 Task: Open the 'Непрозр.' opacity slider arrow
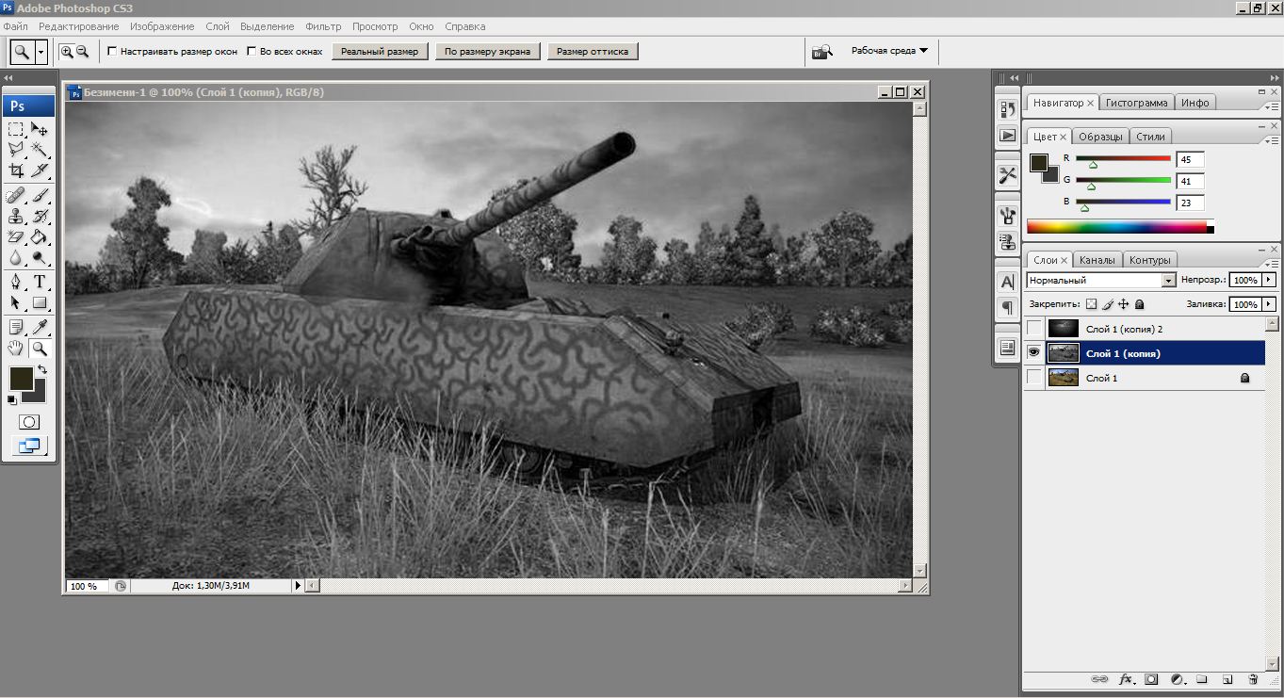coord(1269,280)
